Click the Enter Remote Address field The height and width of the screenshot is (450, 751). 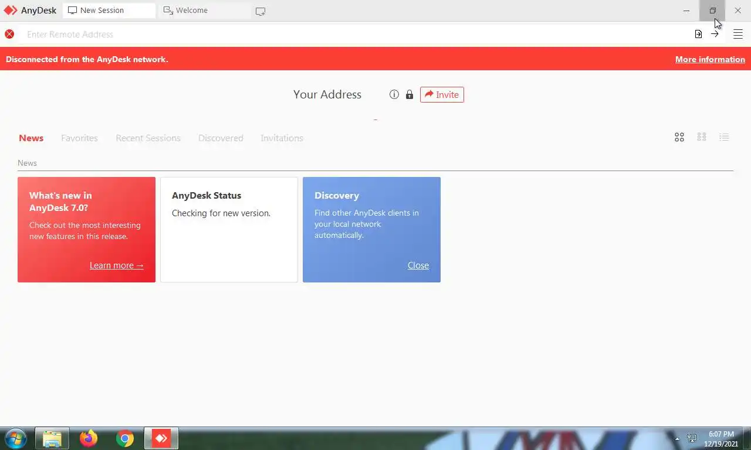click(355, 34)
